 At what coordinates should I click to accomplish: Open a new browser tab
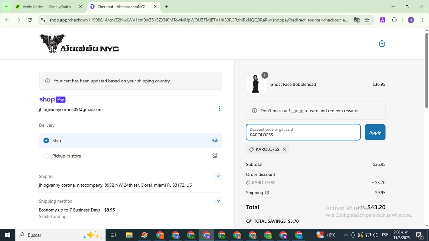(166, 7)
